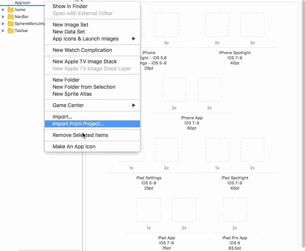
Task: Select iPad App 76pt 1x slot
Action: point(149,210)
